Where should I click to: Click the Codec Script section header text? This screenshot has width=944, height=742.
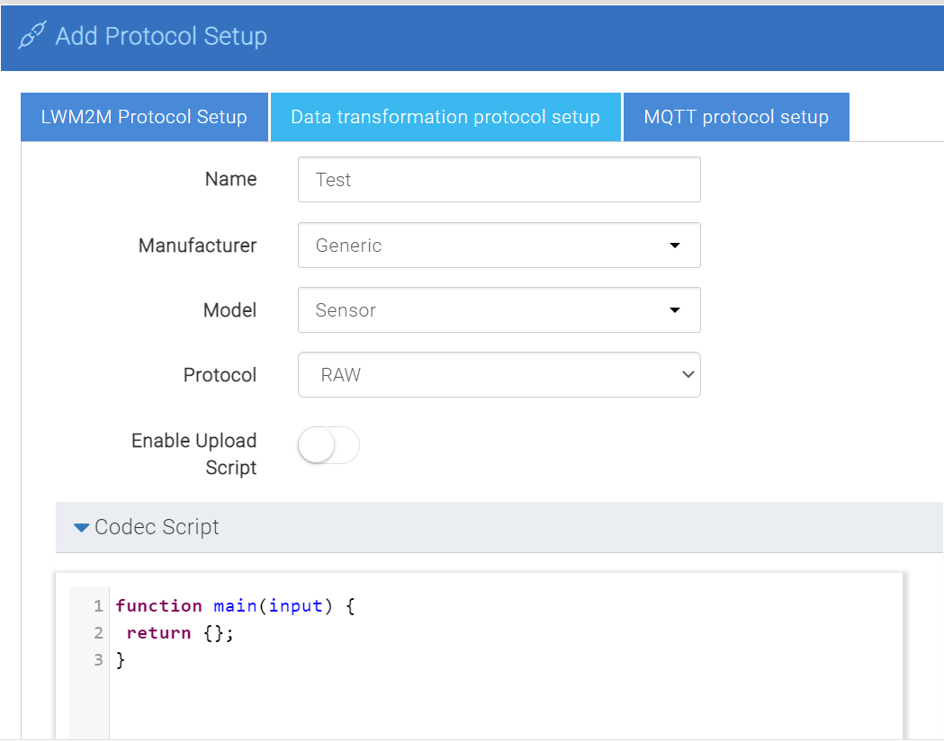157,528
